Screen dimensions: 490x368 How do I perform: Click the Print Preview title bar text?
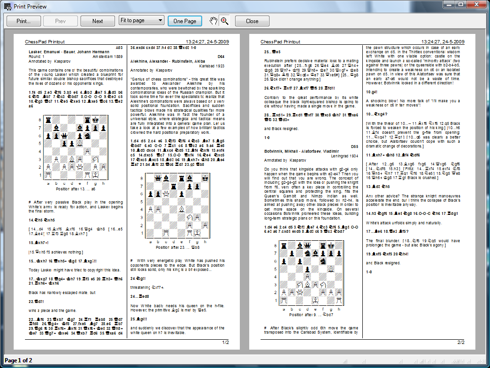(31, 5)
